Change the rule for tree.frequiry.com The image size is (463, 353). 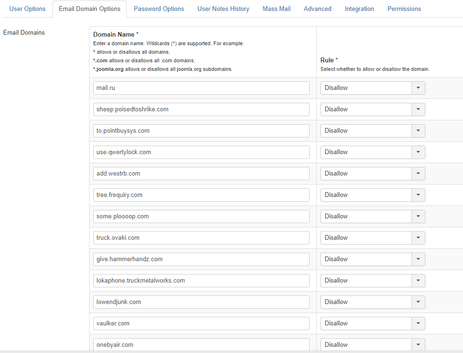pyautogui.click(x=372, y=195)
